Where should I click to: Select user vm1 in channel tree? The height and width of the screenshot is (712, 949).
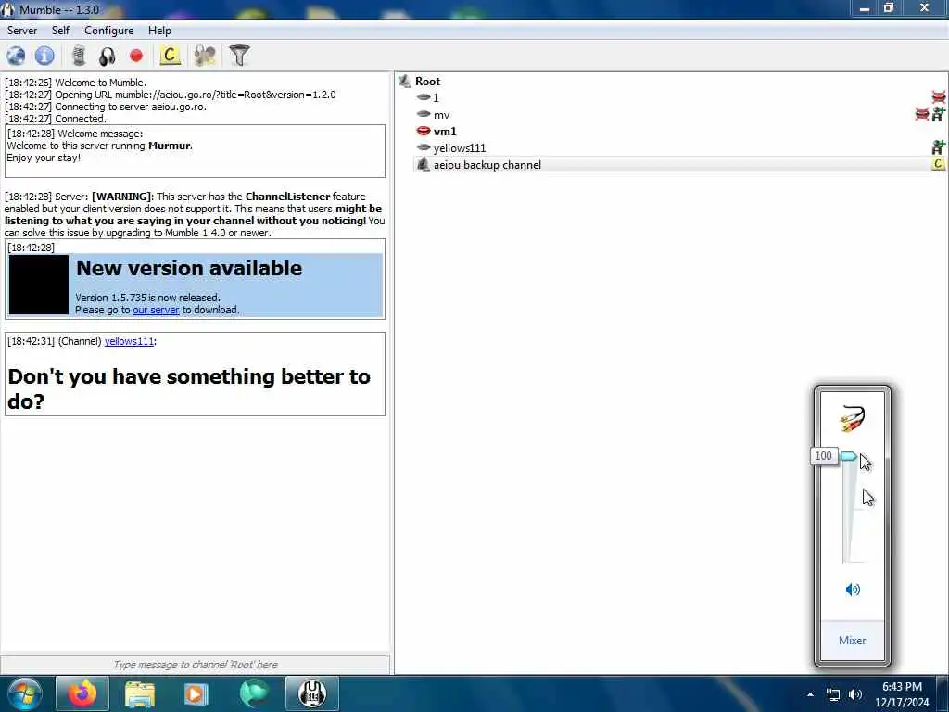point(445,132)
